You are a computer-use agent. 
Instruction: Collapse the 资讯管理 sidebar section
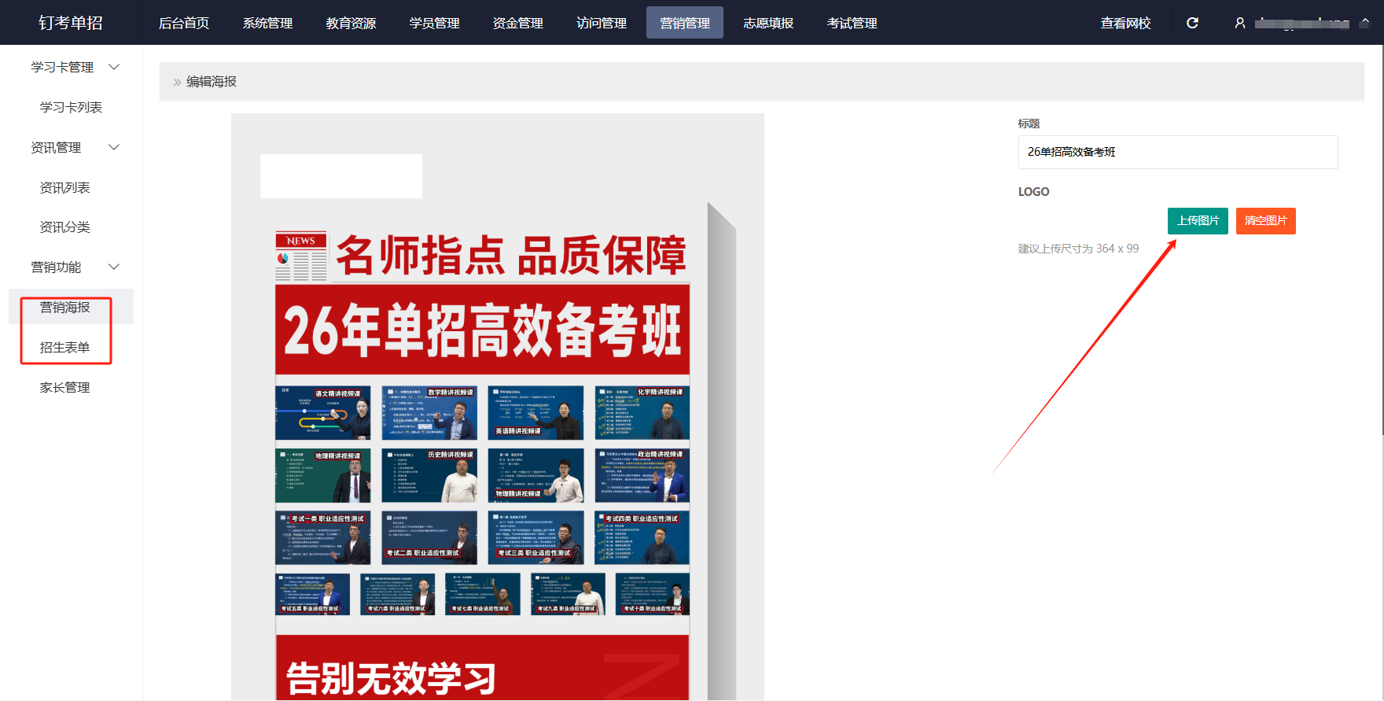(114, 147)
